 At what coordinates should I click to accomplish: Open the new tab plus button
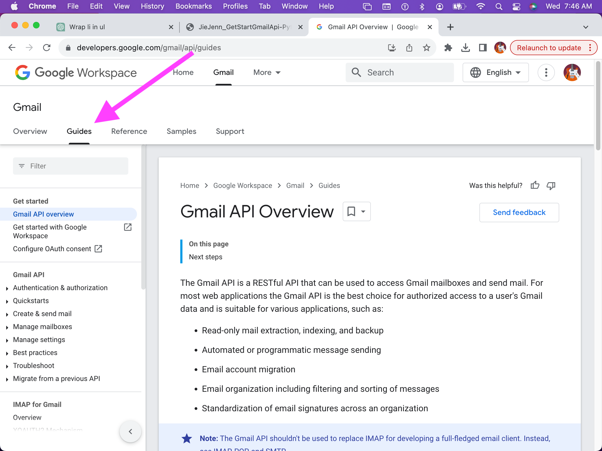tap(450, 27)
